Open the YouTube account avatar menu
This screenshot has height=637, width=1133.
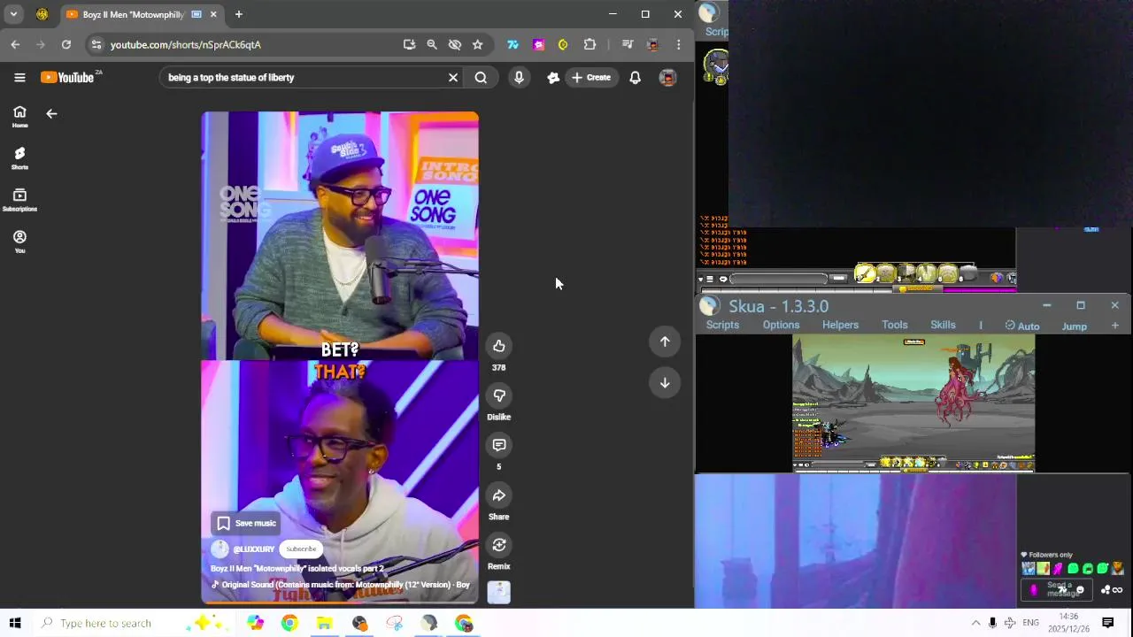pos(668,77)
